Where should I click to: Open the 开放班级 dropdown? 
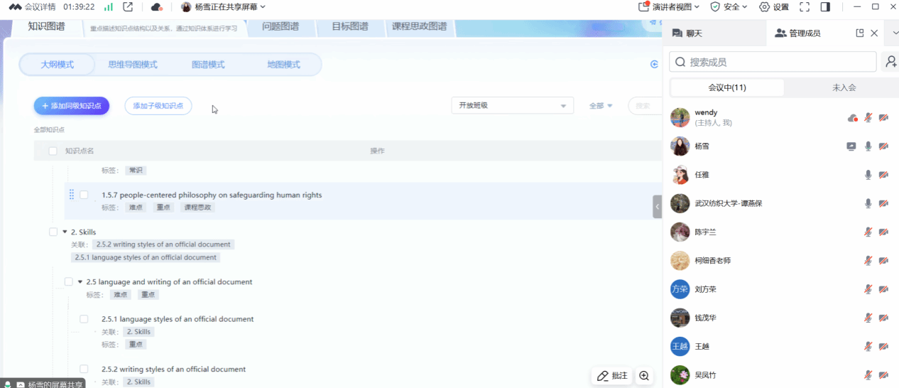tap(512, 105)
